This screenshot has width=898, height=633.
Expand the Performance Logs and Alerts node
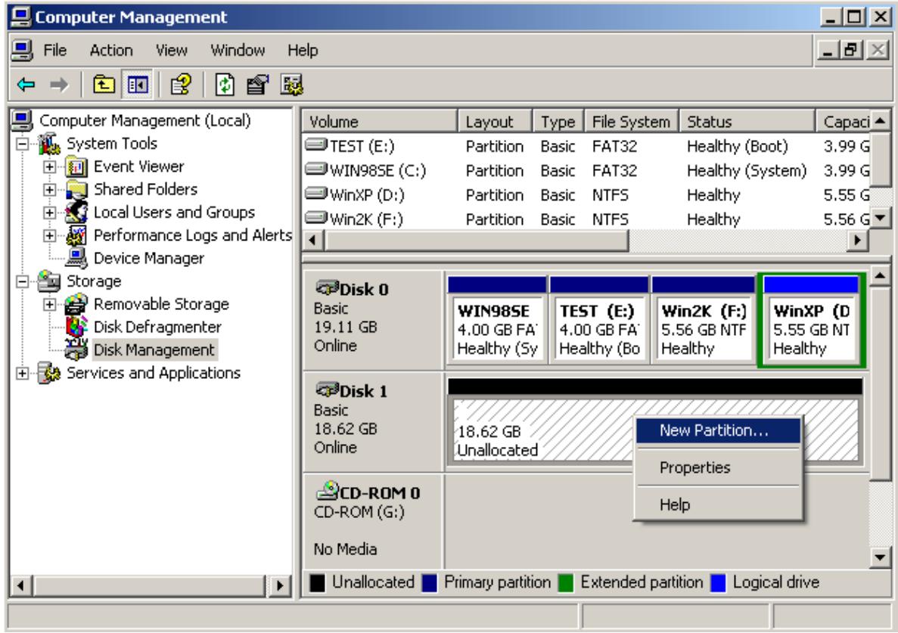pos(49,235)
